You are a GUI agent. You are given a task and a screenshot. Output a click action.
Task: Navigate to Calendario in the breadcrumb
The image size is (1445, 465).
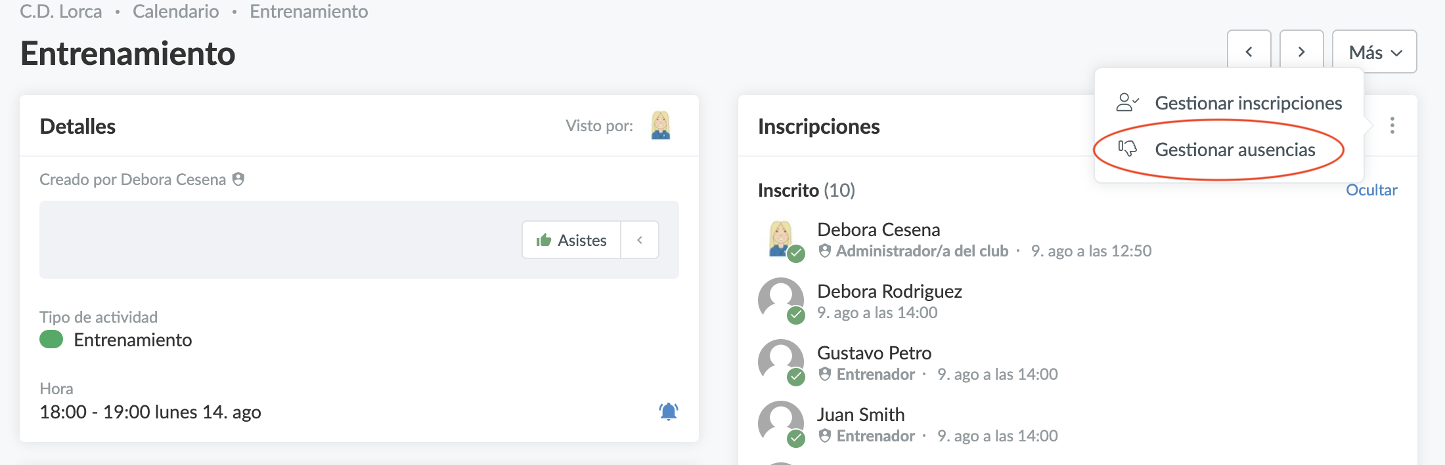175,11
